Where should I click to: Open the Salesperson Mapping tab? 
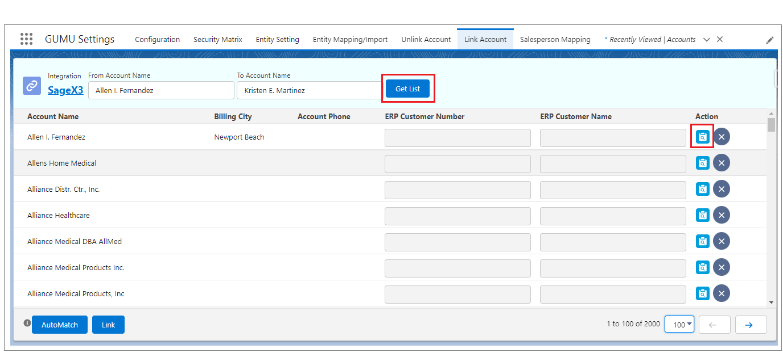click(x=555, y=39)
